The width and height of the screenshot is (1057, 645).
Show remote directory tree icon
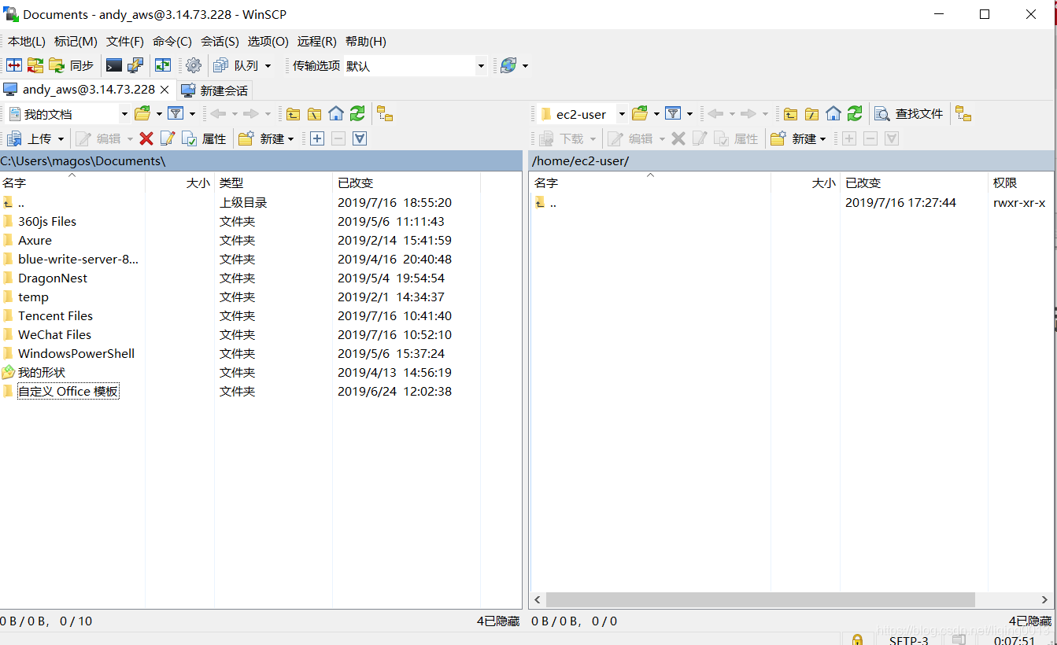[x=963, y=114]
